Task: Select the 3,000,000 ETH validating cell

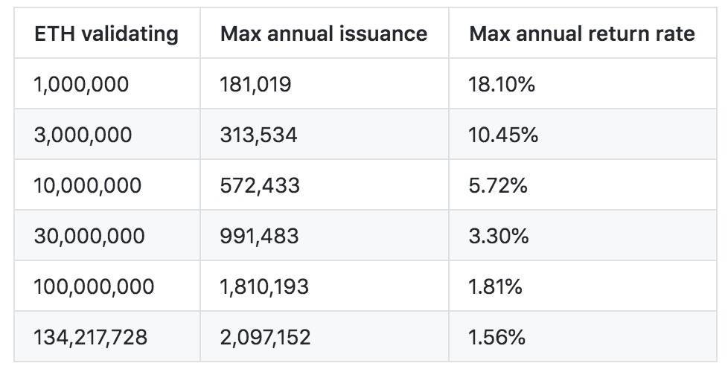Action: pos(83,135)
